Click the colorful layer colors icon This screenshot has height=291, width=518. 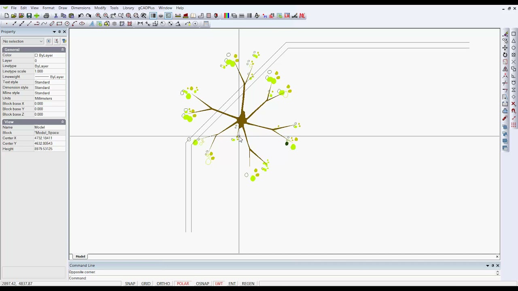click(226, 16)
